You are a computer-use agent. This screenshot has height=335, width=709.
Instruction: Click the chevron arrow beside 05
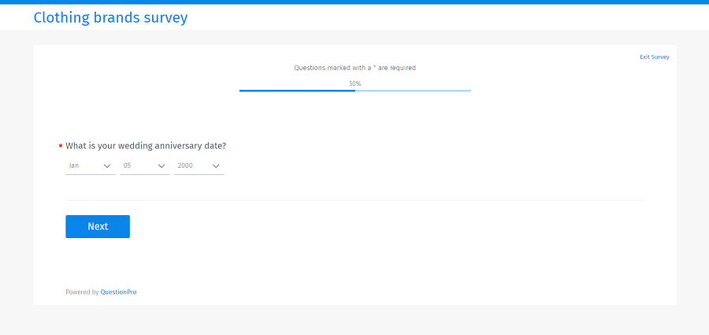coord(161,166)
